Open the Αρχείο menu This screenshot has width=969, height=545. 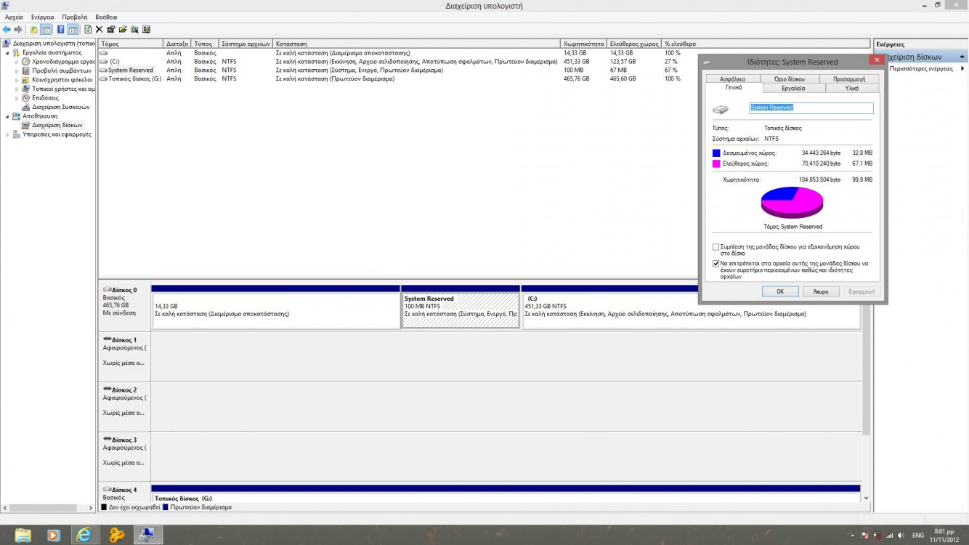click(x=14, y=17)
